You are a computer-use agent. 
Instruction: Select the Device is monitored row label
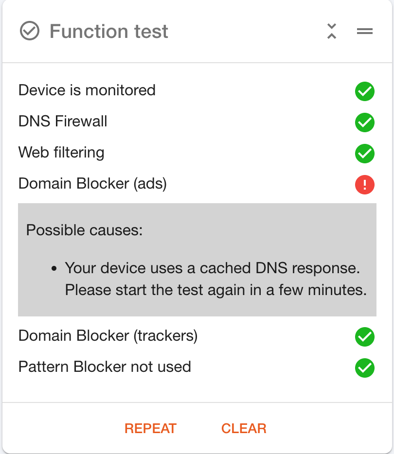click(x=87, y=90)
